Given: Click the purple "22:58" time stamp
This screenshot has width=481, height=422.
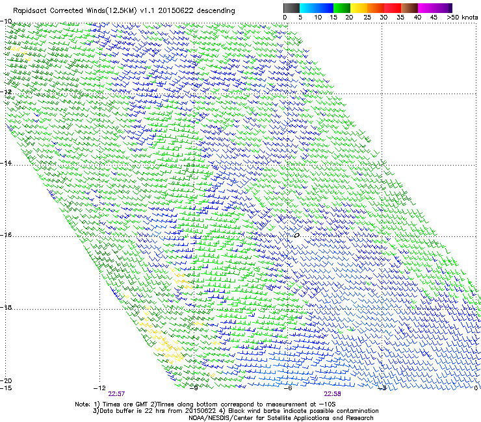Looking at the screenshot, I should (333, 394).
